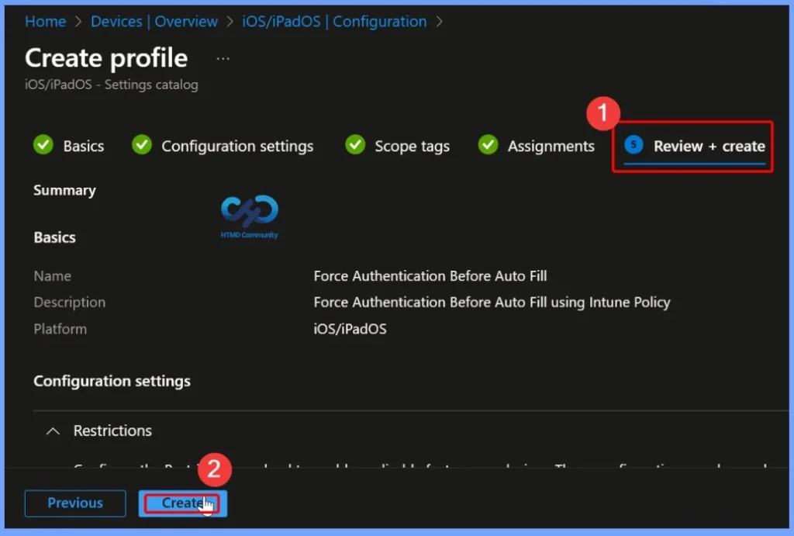Click the HTMD Community logo
This screenshot has height=536, width=794.
(249, 216)
